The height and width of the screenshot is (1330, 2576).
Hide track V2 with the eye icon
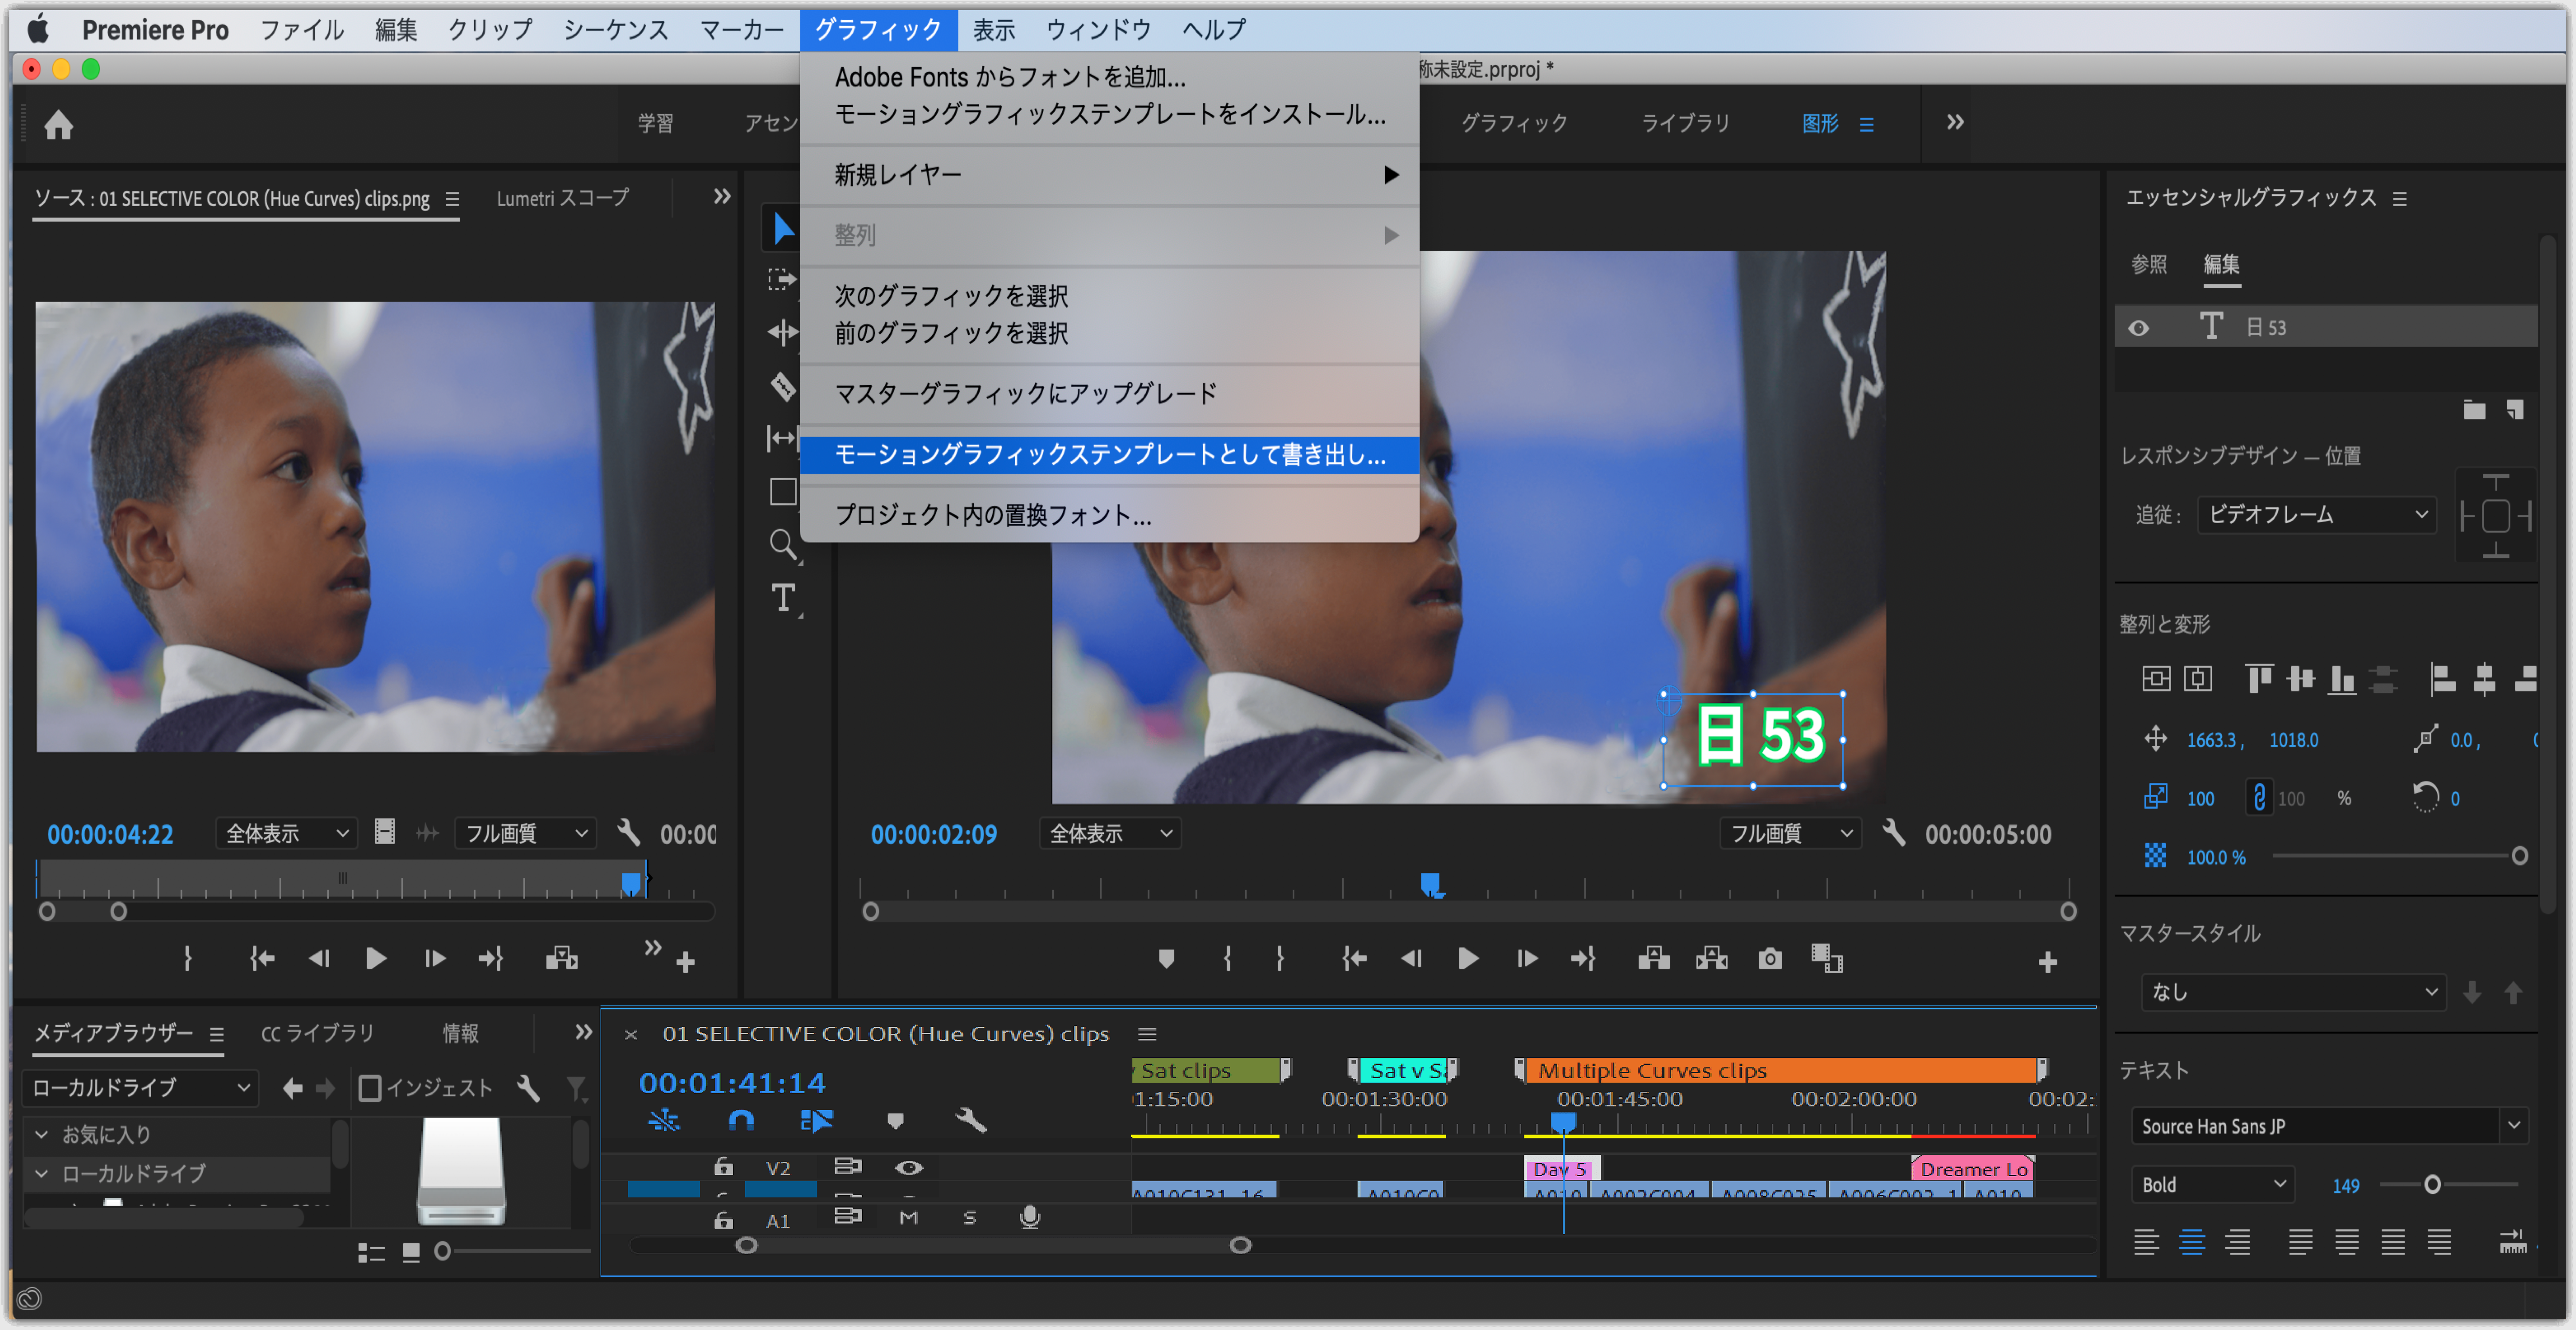[909, 1167]
